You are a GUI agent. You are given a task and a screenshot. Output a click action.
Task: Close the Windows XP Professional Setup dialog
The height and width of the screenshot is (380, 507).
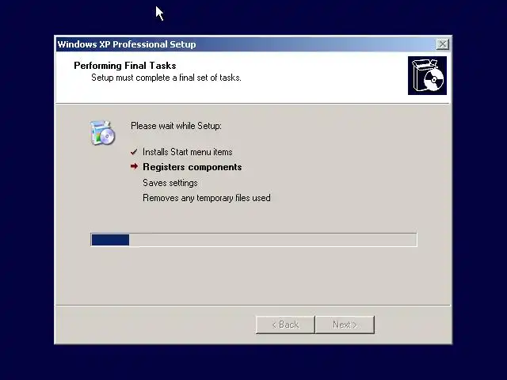click(442, 44)
